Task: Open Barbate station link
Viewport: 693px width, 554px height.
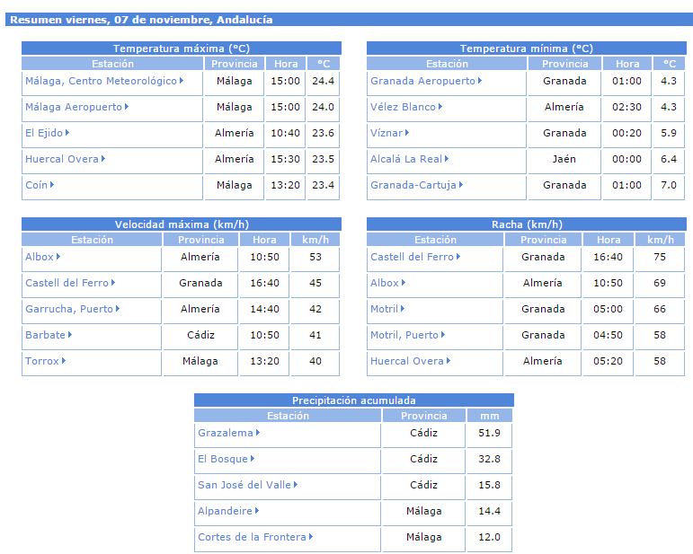Action: (49, 335)
